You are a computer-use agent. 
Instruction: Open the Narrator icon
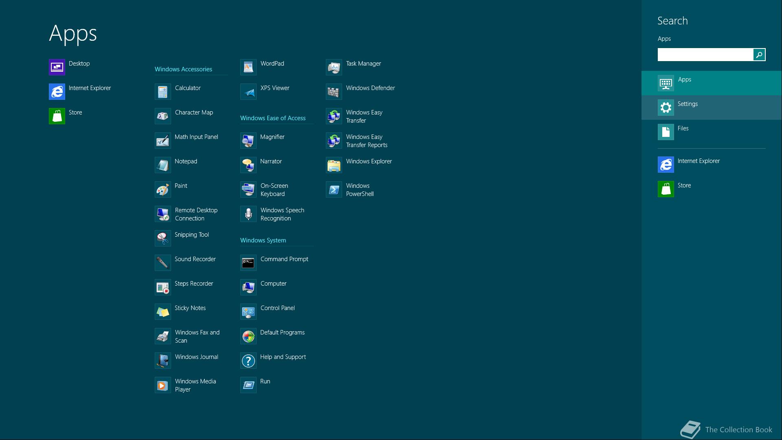coord(248,165)
